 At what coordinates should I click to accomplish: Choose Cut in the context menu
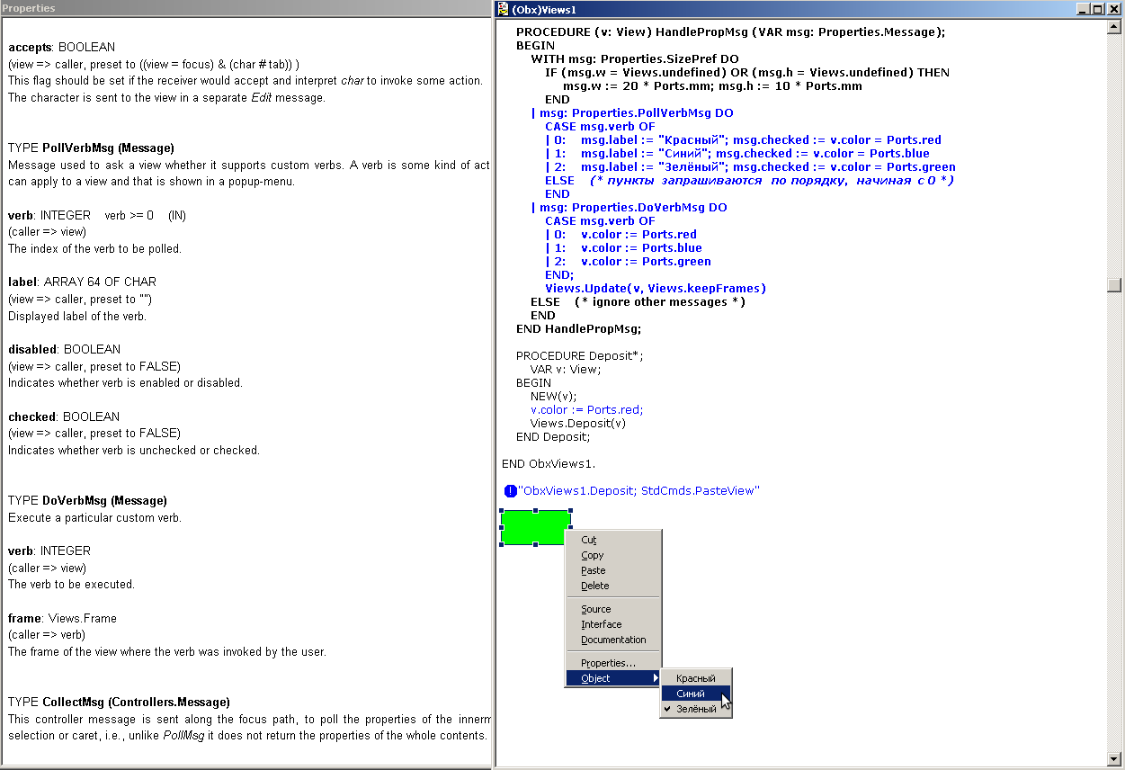[589, 540]
